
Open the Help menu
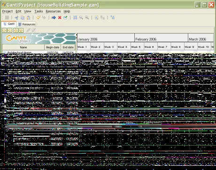(x=67, y=11)
